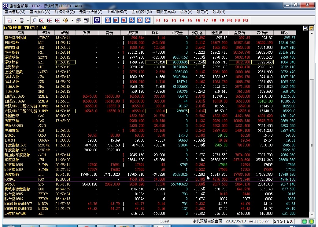The image size is (318, 227).
Task: Click the 類 category toolbar button
Action: coord(139,20)
